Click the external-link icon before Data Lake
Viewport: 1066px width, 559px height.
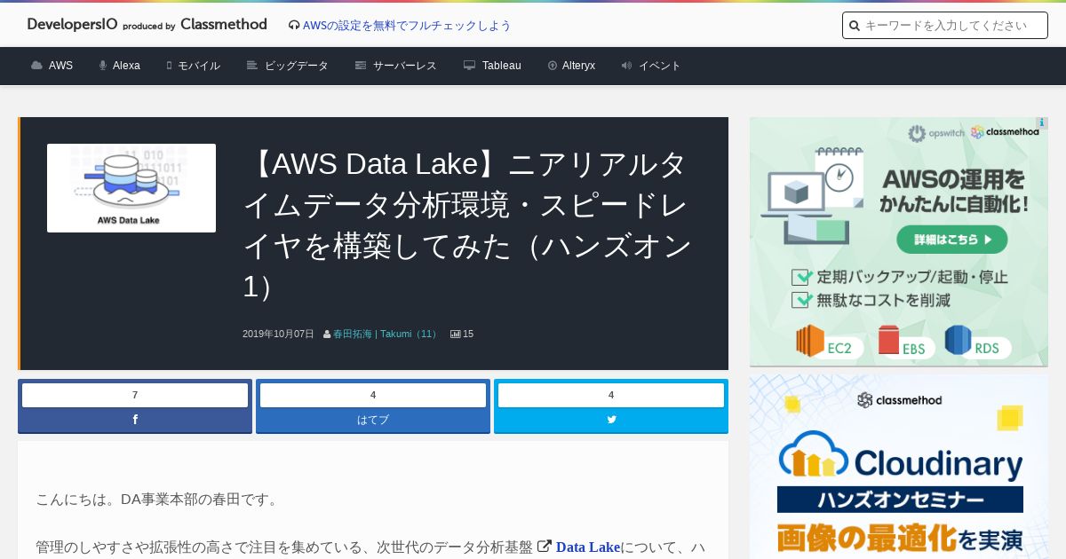click(545, 547)
